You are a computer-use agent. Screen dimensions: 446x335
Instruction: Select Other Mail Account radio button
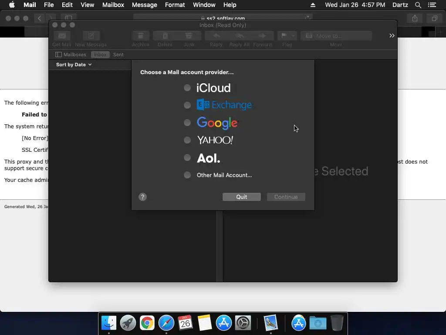[187, 175]
